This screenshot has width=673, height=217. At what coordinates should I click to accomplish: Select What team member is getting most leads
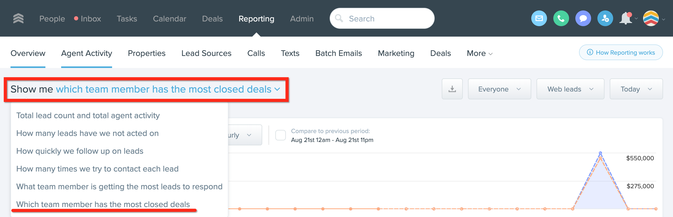pyautogui.click(x=119, y=187)
